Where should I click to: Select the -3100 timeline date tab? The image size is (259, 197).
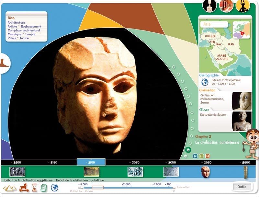(x=91, y=162)
